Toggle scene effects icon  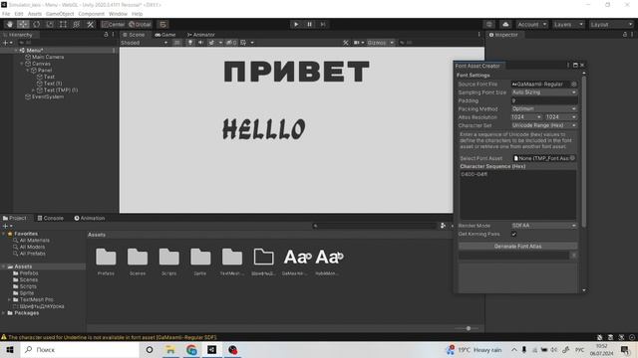(x=211, y=42)
